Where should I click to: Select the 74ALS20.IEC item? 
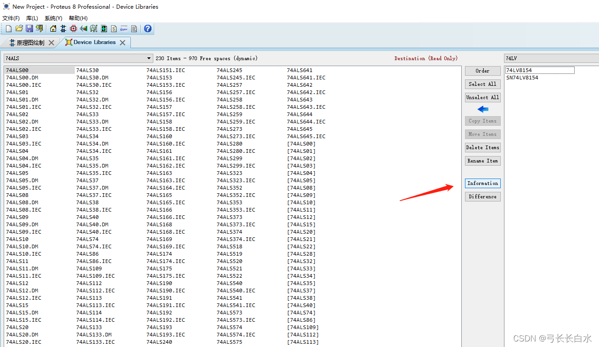click(23, 342)
